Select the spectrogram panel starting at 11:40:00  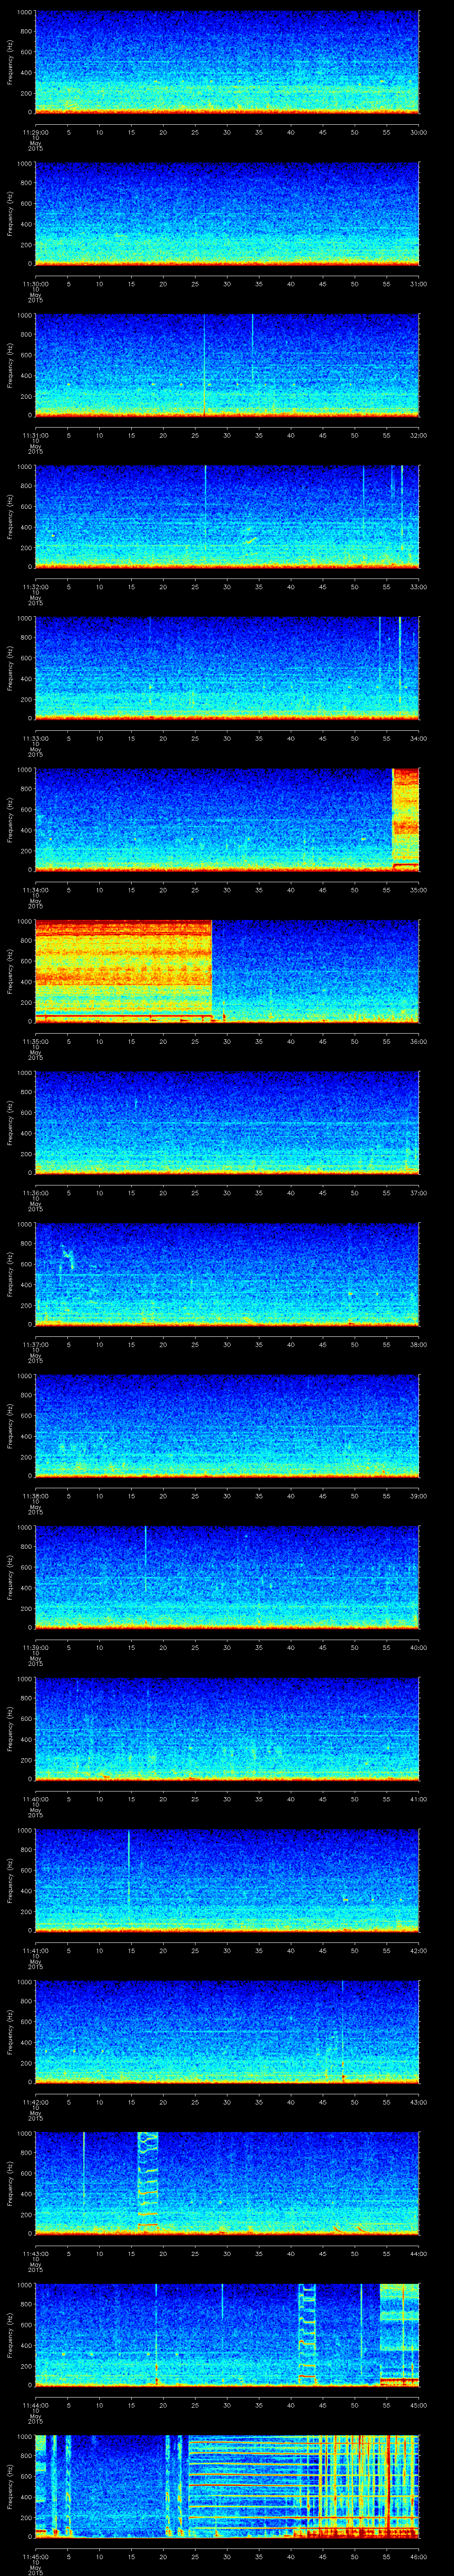tap(227, 1729)
